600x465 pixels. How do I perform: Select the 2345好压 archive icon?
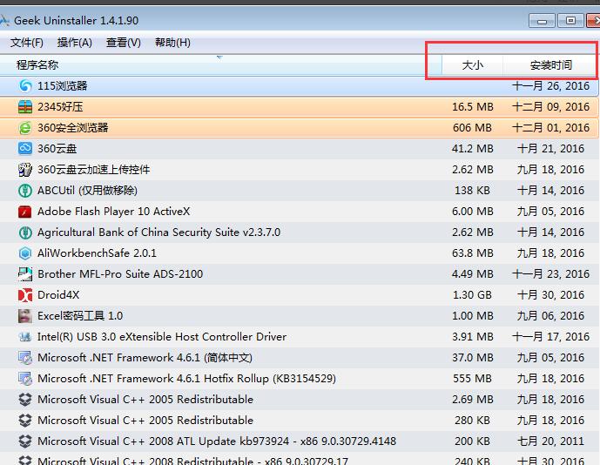(x=25, y=107)
